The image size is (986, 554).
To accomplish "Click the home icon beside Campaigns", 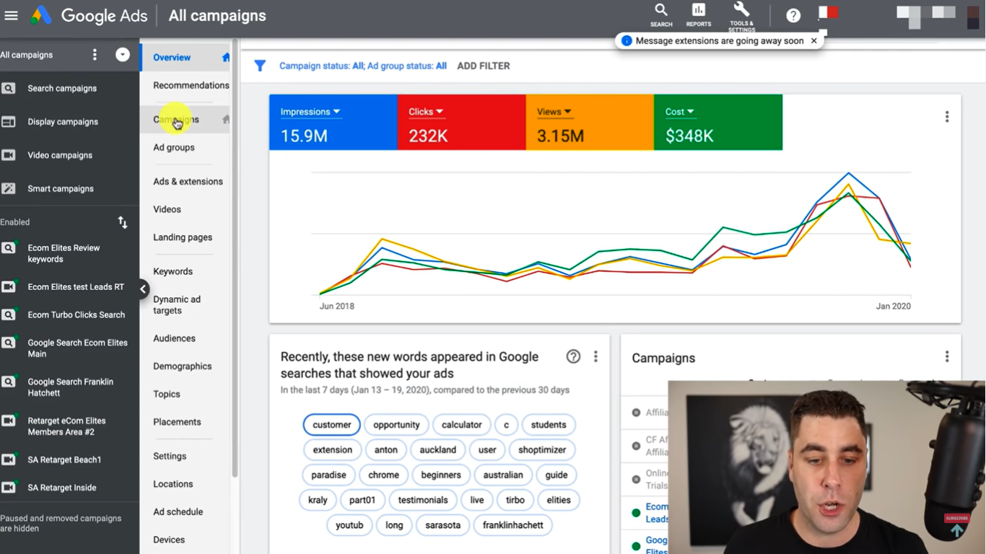I will [226, 120].
